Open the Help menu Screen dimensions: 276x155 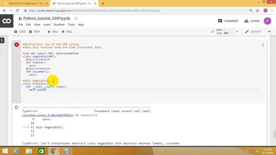pos(81,25)
